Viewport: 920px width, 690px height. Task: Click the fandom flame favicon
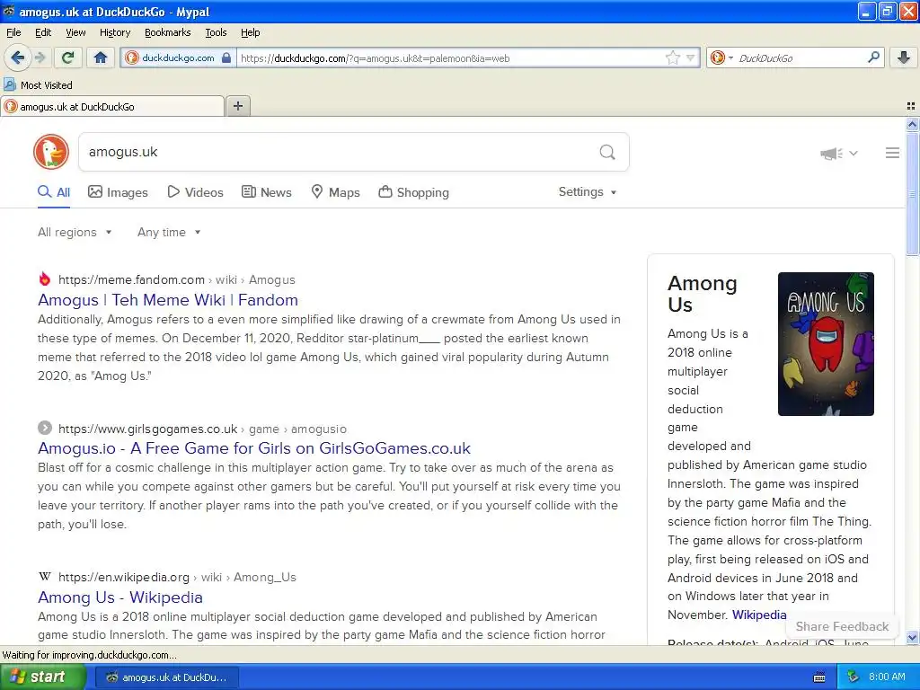(x=45, y=279)
